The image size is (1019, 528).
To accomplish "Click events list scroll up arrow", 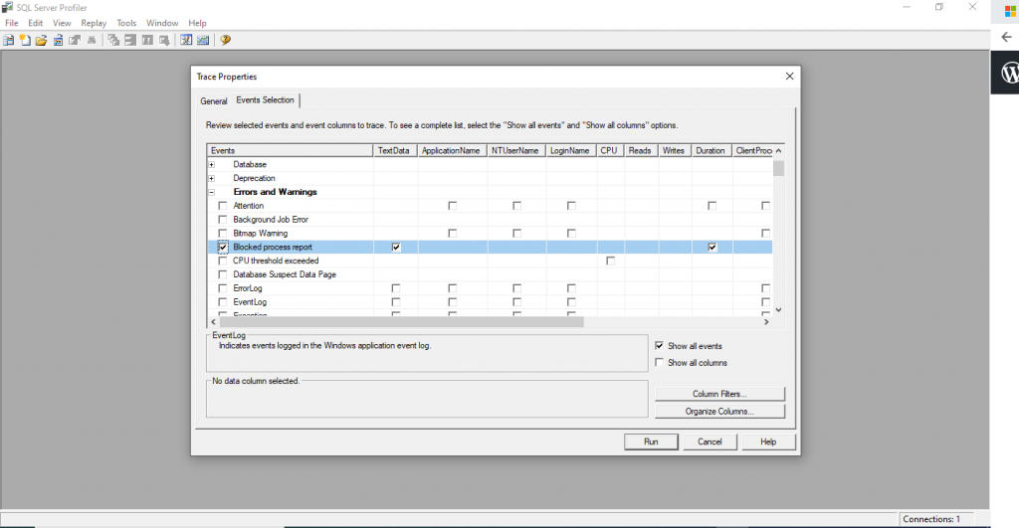I will [x=778, y=151].
